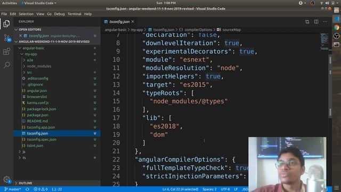Open OBS Studio from the Ubuntu dock
Screen dimensions: 341x192
click(x=336, y=36)
